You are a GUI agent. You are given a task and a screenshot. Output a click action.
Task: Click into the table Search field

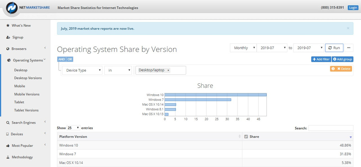coord(331,128)
